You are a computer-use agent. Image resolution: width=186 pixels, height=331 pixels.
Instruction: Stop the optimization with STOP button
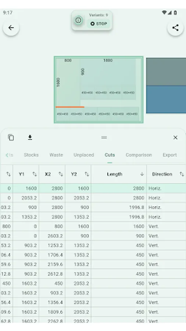99,24
